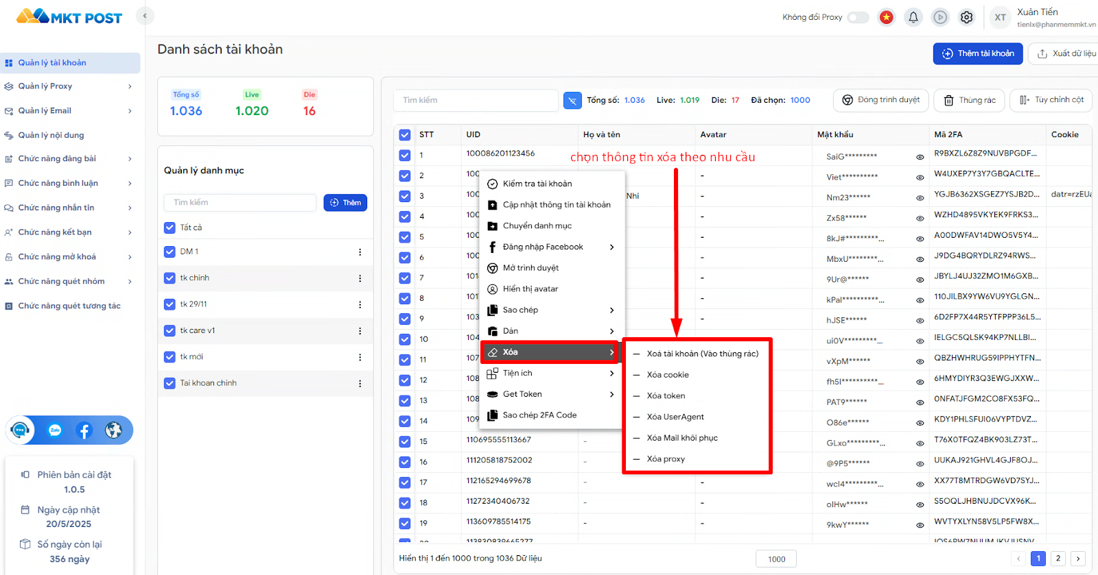Open Đăng nhập Facebook submenu
This screenshot has height=575, width=1098.
551,247
